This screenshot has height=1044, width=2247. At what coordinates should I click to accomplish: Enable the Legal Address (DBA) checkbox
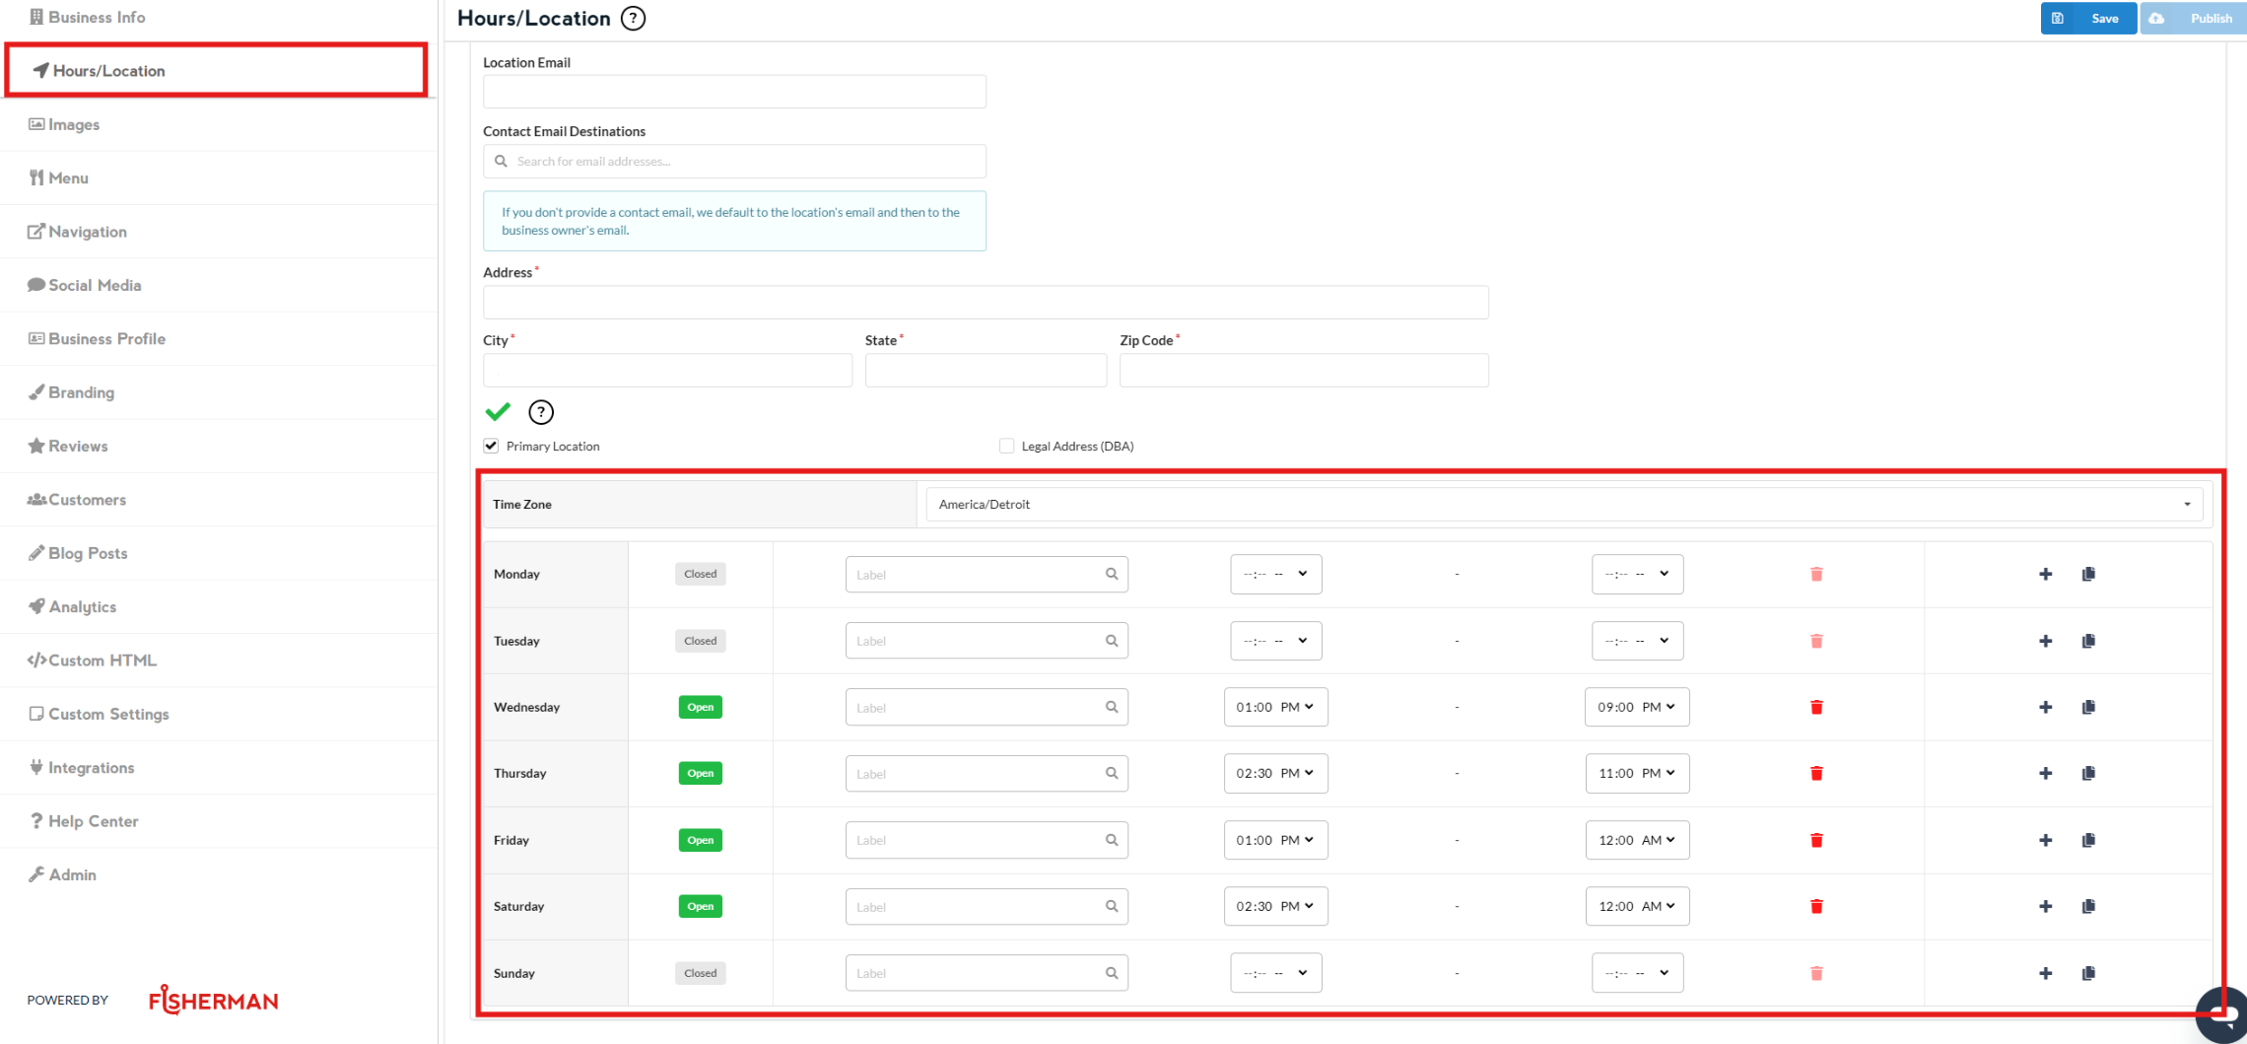(x=1006, y=446)
